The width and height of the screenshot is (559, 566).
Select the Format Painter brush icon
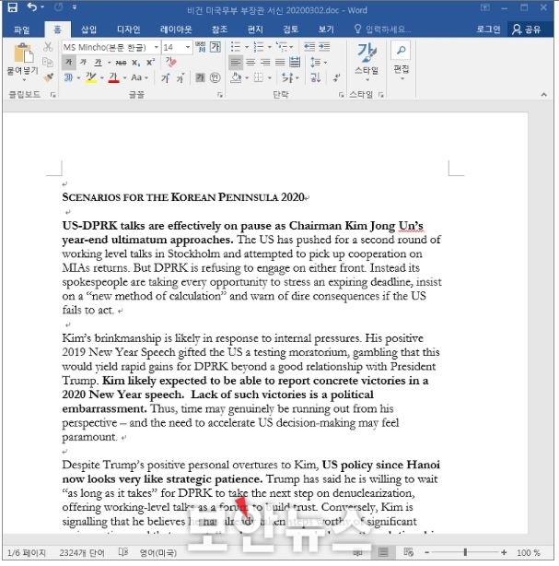click(48, 77)
